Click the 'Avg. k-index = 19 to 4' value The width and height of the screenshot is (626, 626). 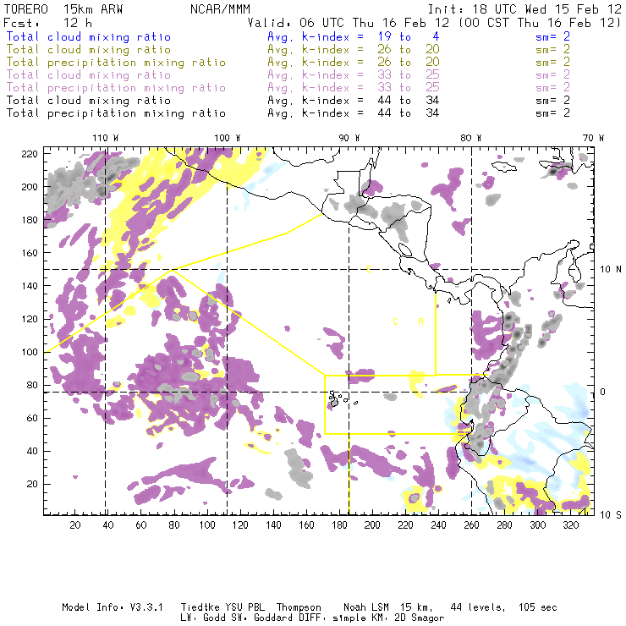click(x=354, y=37)
